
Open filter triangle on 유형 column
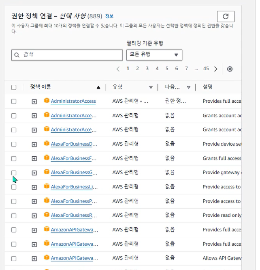[151, 87]
